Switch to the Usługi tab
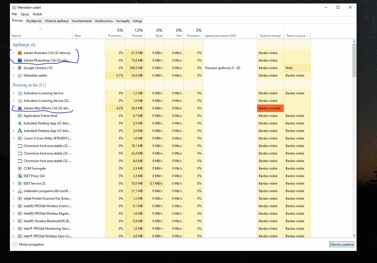377x263 pixels. (x=137, y=21)
